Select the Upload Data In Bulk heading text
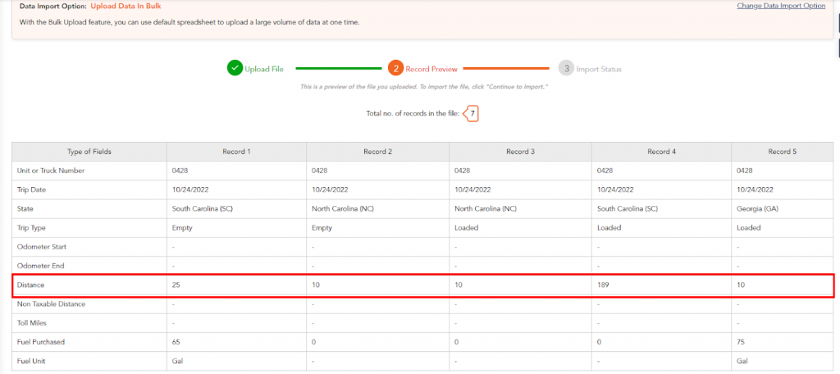The width and height of the screenshot is (840, 374). [126, 6]
